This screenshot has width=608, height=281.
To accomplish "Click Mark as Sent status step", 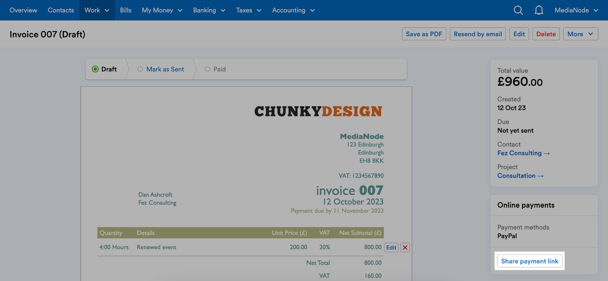I will pyautogui.click(x=161, y=69).
